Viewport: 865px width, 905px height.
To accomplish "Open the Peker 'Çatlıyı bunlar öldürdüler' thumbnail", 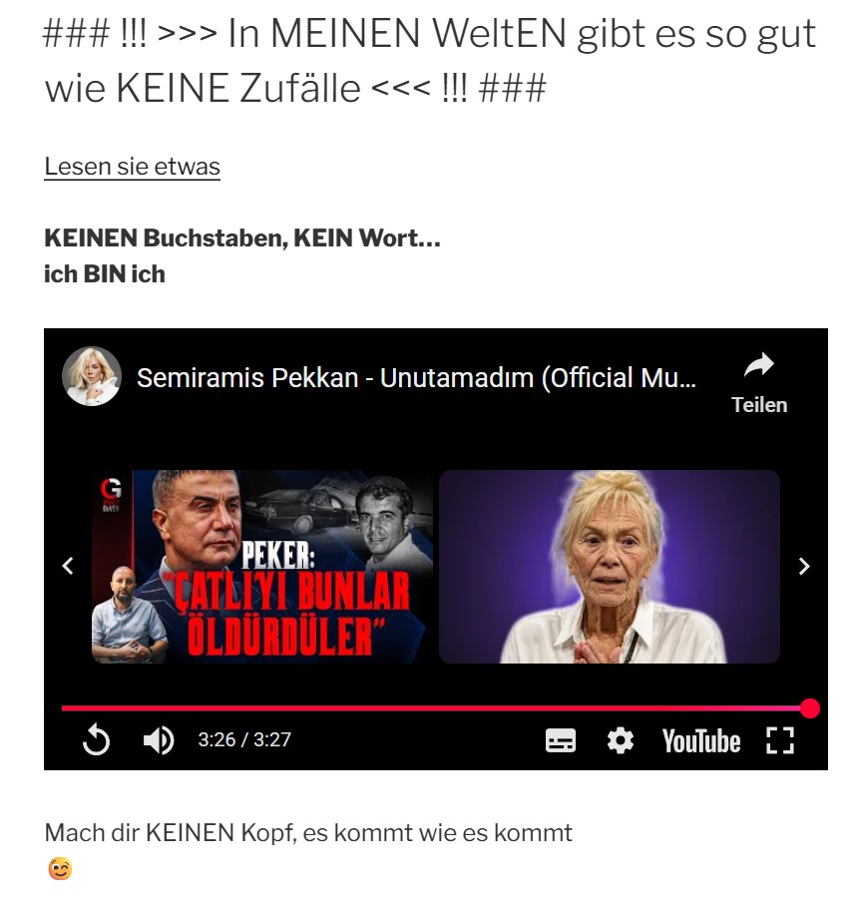I will 262,566.
